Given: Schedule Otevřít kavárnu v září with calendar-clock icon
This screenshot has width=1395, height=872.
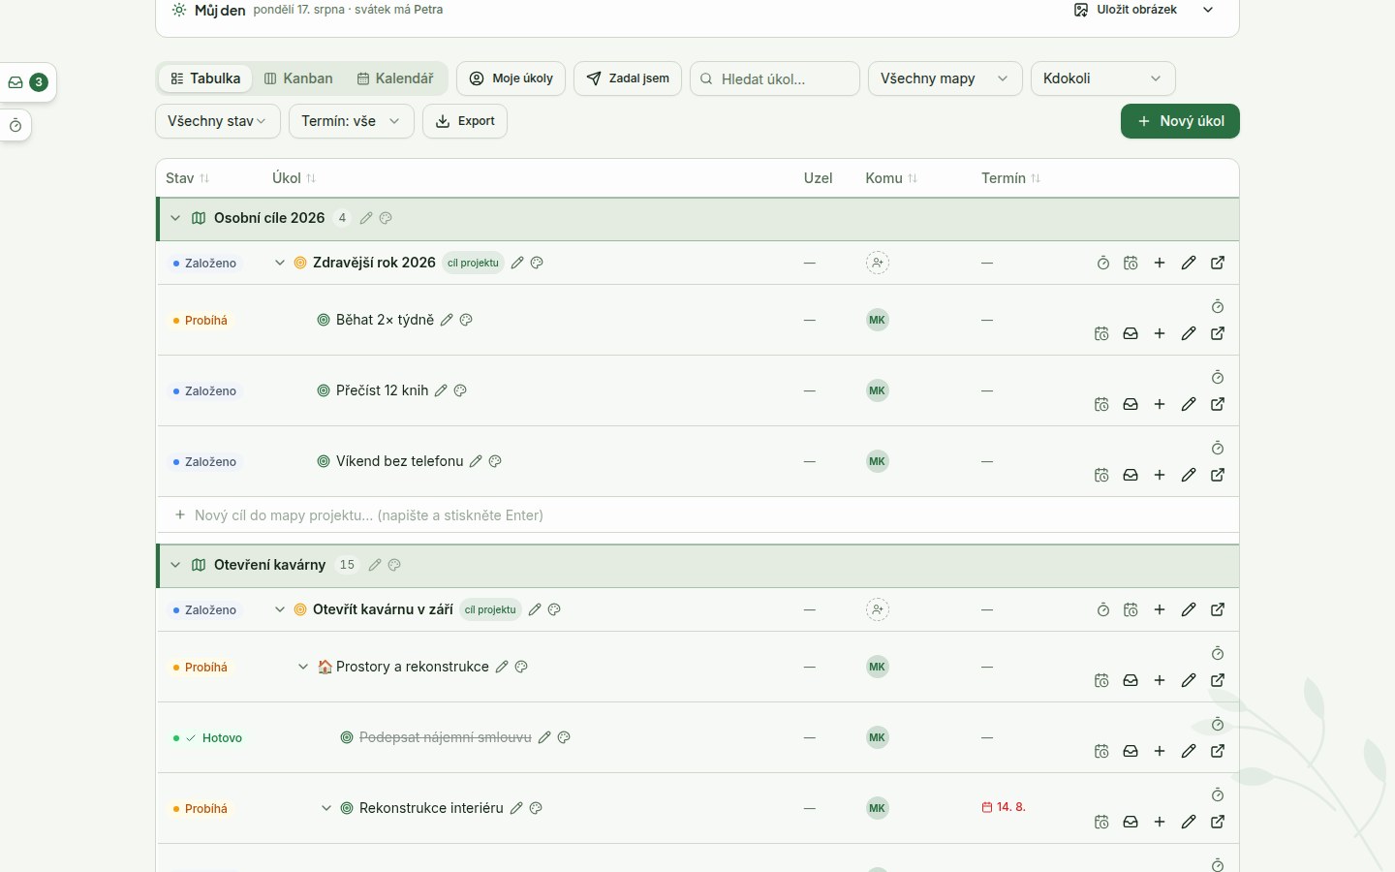Looking at the screenshot, I should pos(1131,609).
